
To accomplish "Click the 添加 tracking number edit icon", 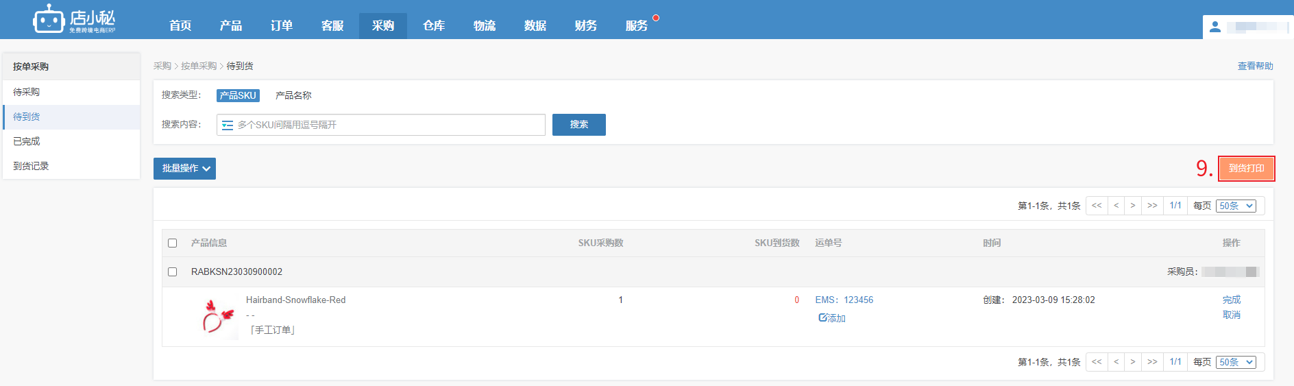I will 822,317.
